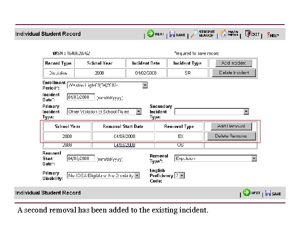Image resolution: width=300 pixels, height=225 pixels.
Task: Expand the Enrollment Period dropdown
Action: (145, 85)
